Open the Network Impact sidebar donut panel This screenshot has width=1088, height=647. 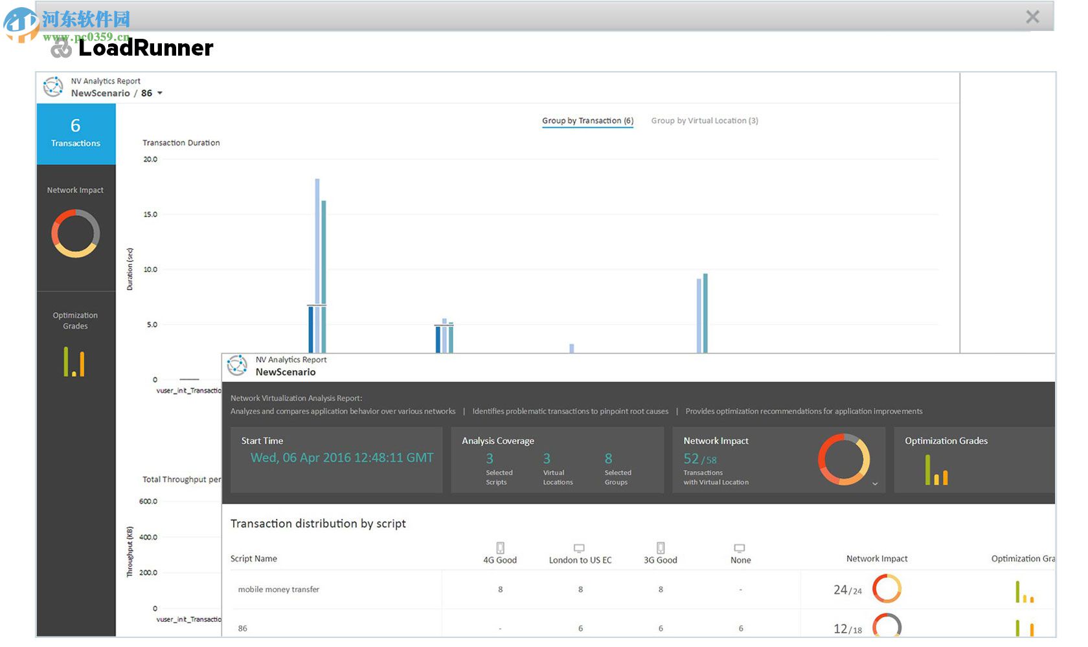pyautogui.click(x=76, y=228)
